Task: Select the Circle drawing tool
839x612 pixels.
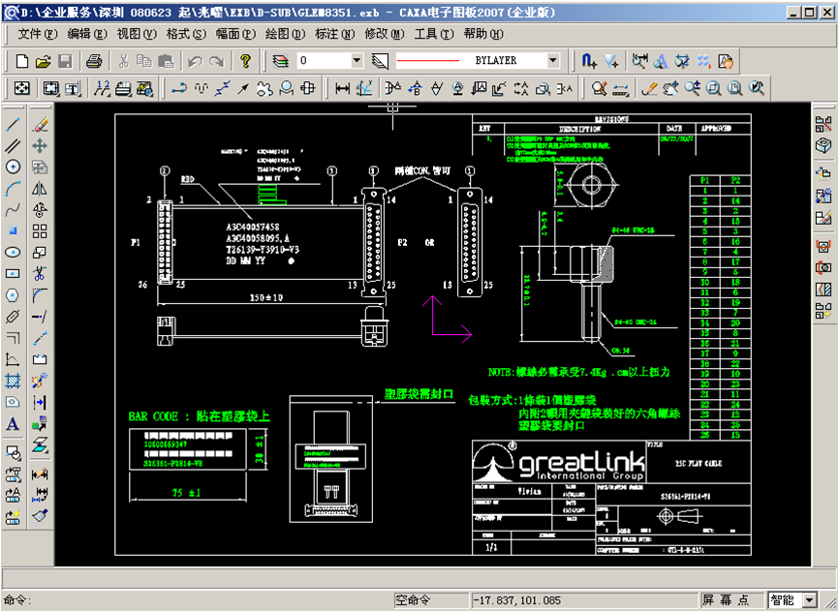Action: click(13, 167)
